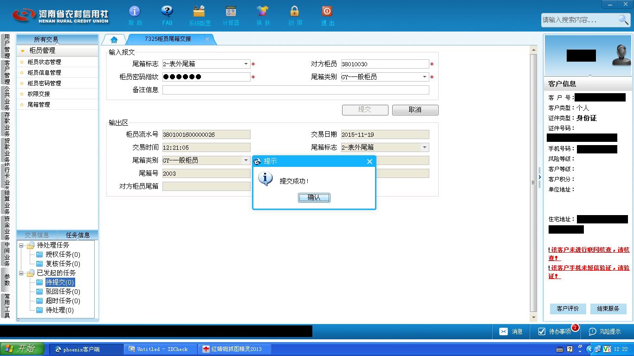Confirm the dialog with 确认 button
634x356 pixels.
[314, 197]
